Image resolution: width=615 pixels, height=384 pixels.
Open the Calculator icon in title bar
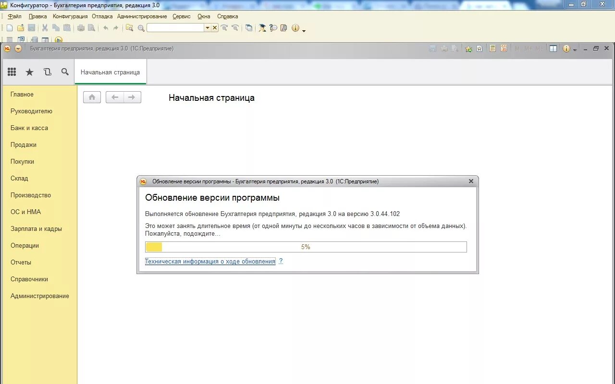click(492, 48)
